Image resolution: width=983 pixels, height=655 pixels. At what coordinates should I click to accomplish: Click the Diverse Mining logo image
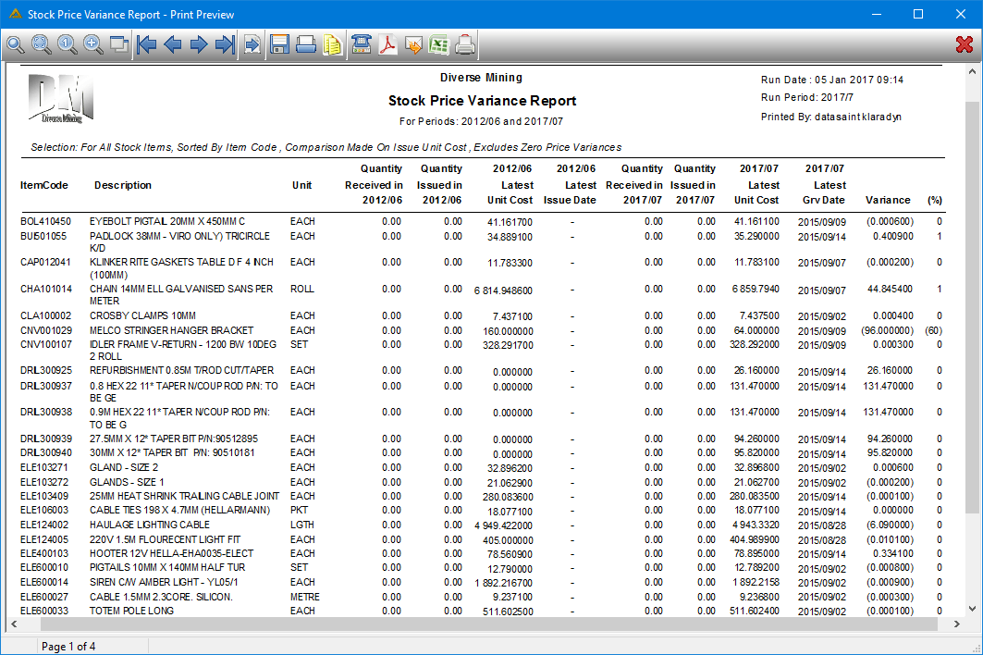tap(61, 98)
